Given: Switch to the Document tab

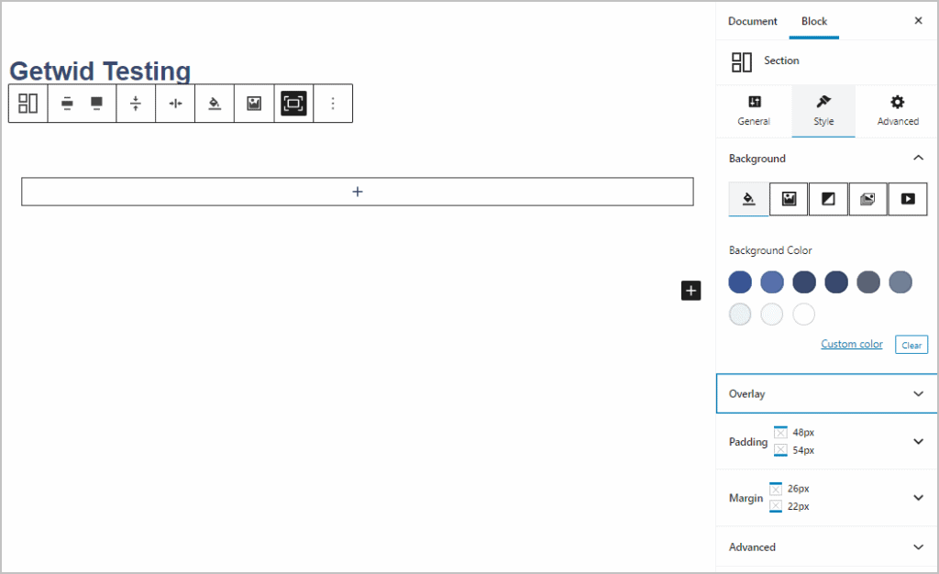Looking at the screenshot, I should [x=752, y=21].
